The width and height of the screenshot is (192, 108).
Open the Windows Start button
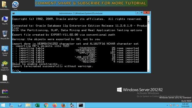point(3,105)
